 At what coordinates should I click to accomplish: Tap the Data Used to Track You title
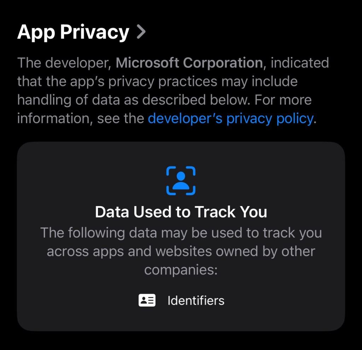coord(181,212)
